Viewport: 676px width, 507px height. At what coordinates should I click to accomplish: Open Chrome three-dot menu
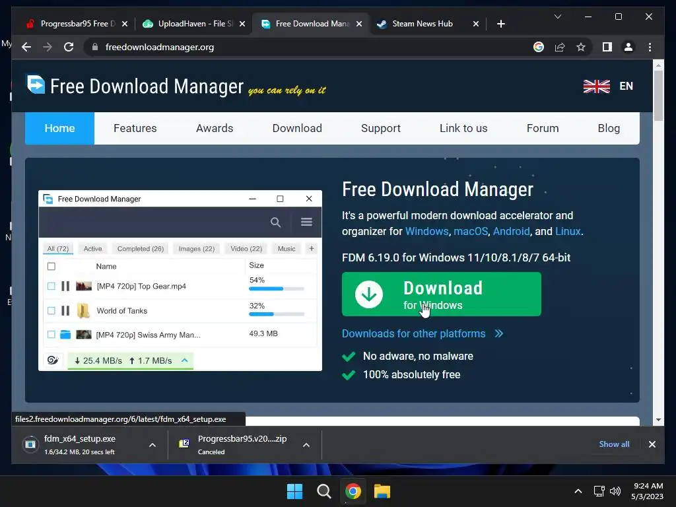650,47
